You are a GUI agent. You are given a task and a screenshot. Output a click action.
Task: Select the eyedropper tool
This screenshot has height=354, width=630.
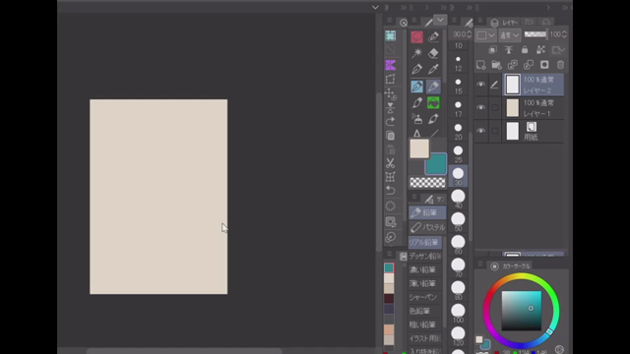pos(433,69)
